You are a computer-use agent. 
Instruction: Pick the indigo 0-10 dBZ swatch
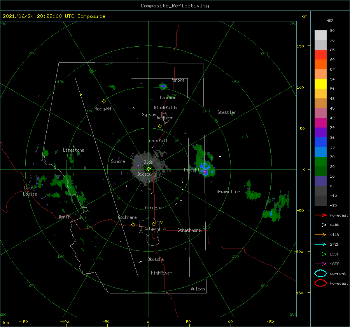pyautogui.click(x=320, y=181)
